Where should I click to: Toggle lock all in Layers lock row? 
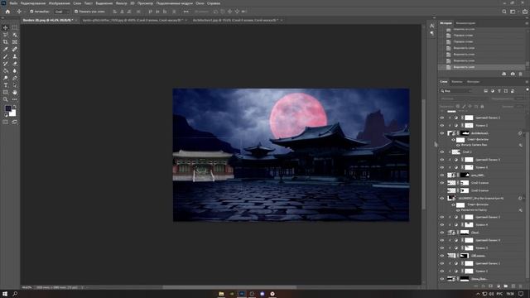pyautogui.click(x=482, y=107)
